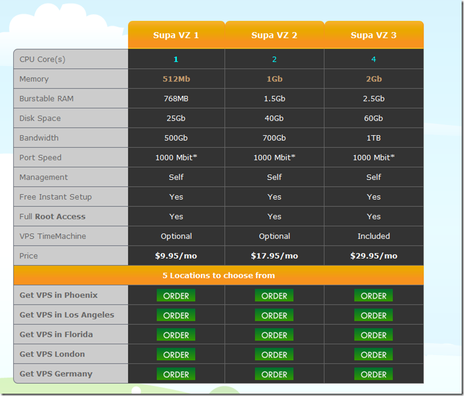Image resolution: width=464 pixels, height=396 pixels.
Task: Click the "Get VPS London" label
Action: [x=52, y=354]
